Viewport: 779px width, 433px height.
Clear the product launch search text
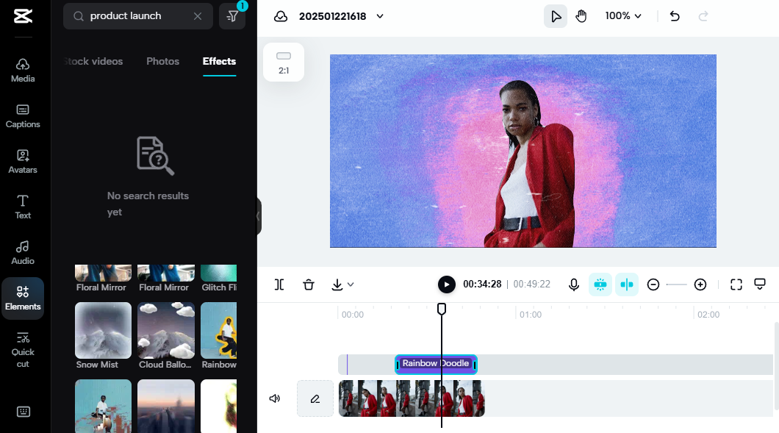(198, 16)
